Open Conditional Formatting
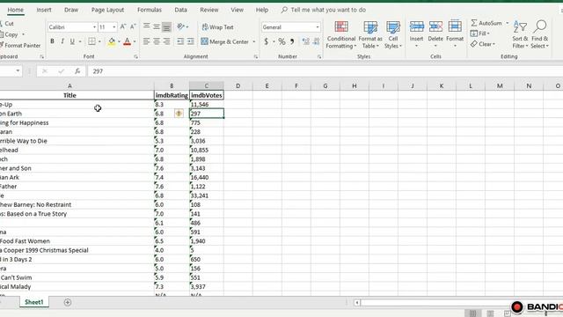Screen dimensions: 563x317 tap(341, 34)
